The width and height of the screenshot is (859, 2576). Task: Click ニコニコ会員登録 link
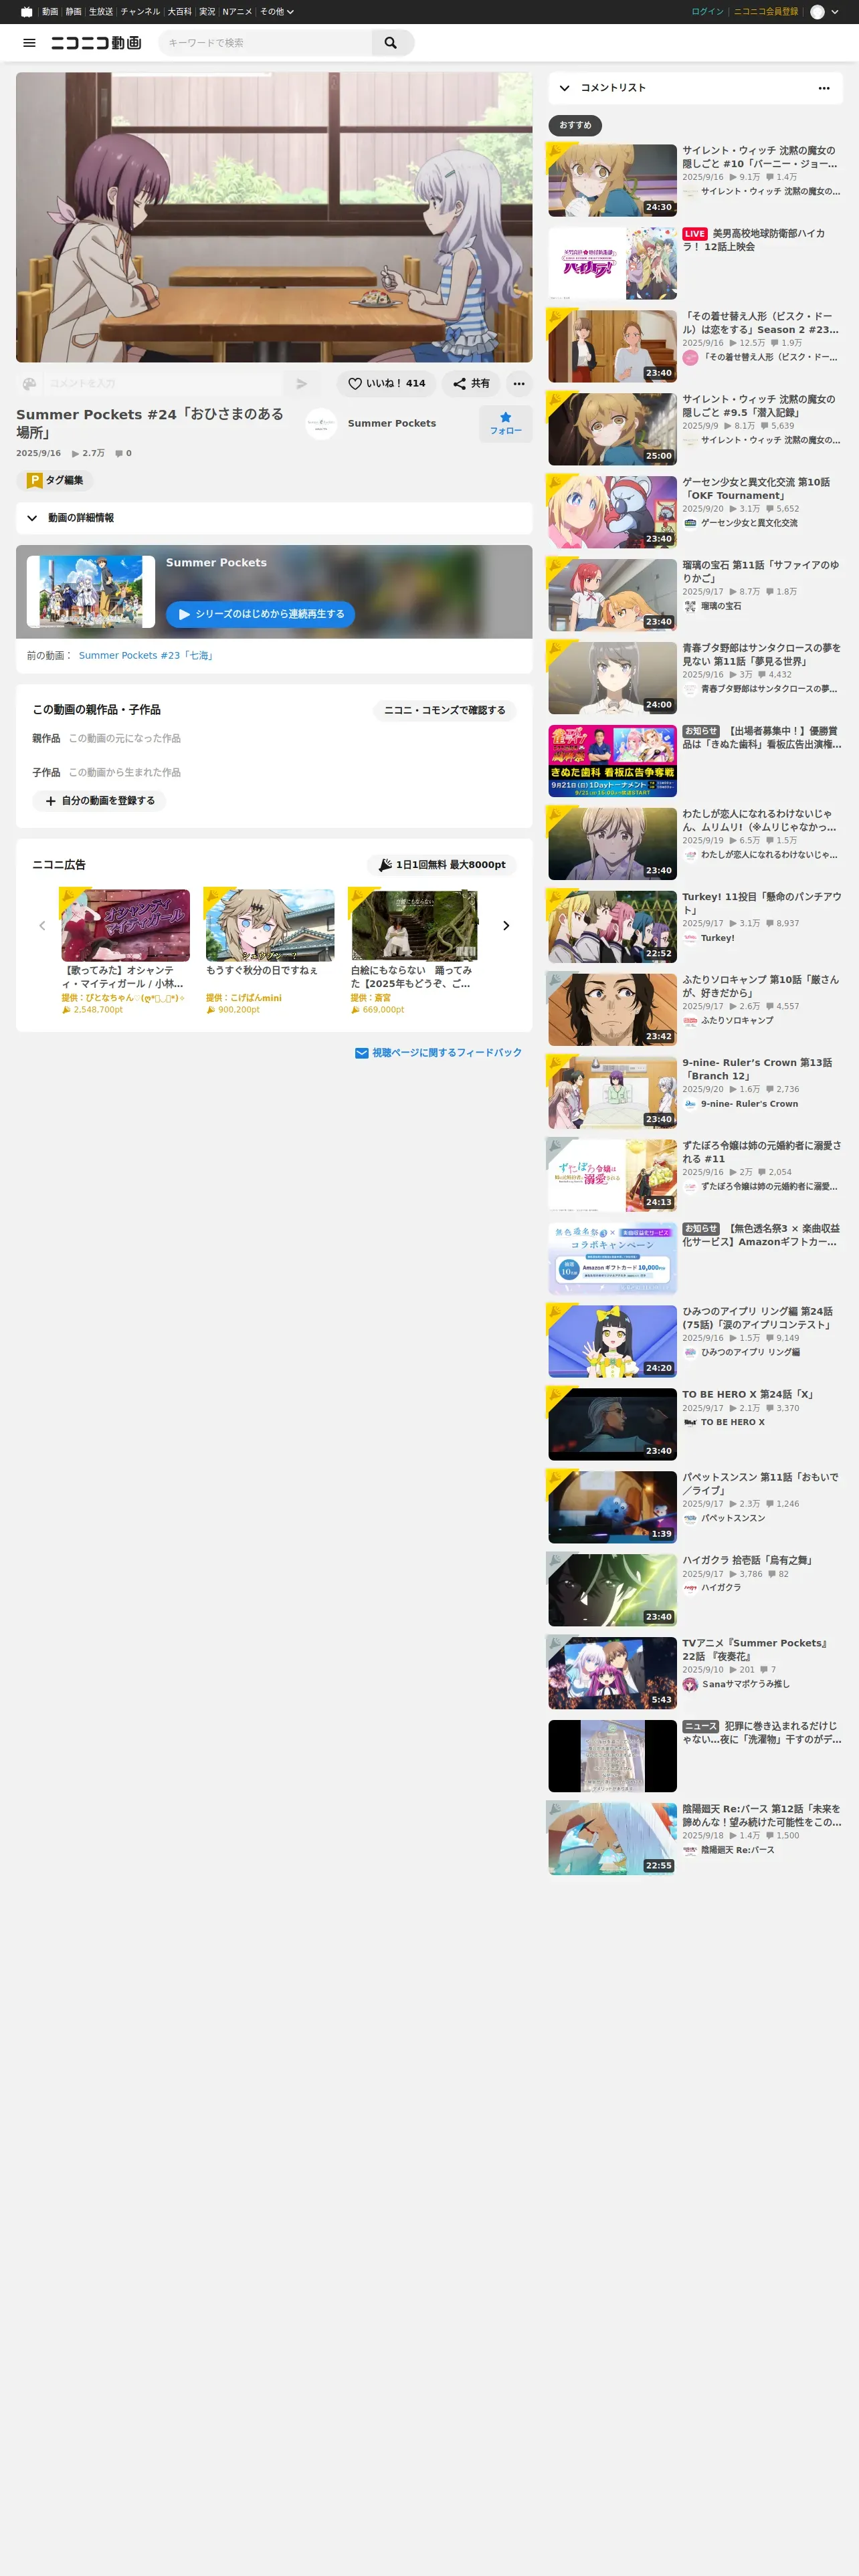coord(766,12)
